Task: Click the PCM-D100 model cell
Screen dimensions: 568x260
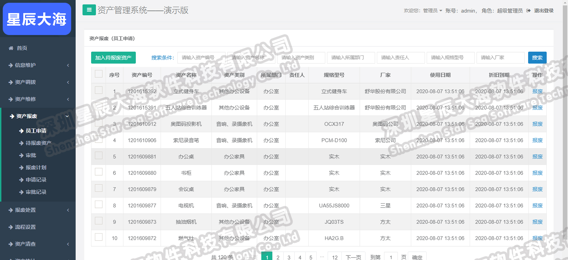Action: point(334,140)
